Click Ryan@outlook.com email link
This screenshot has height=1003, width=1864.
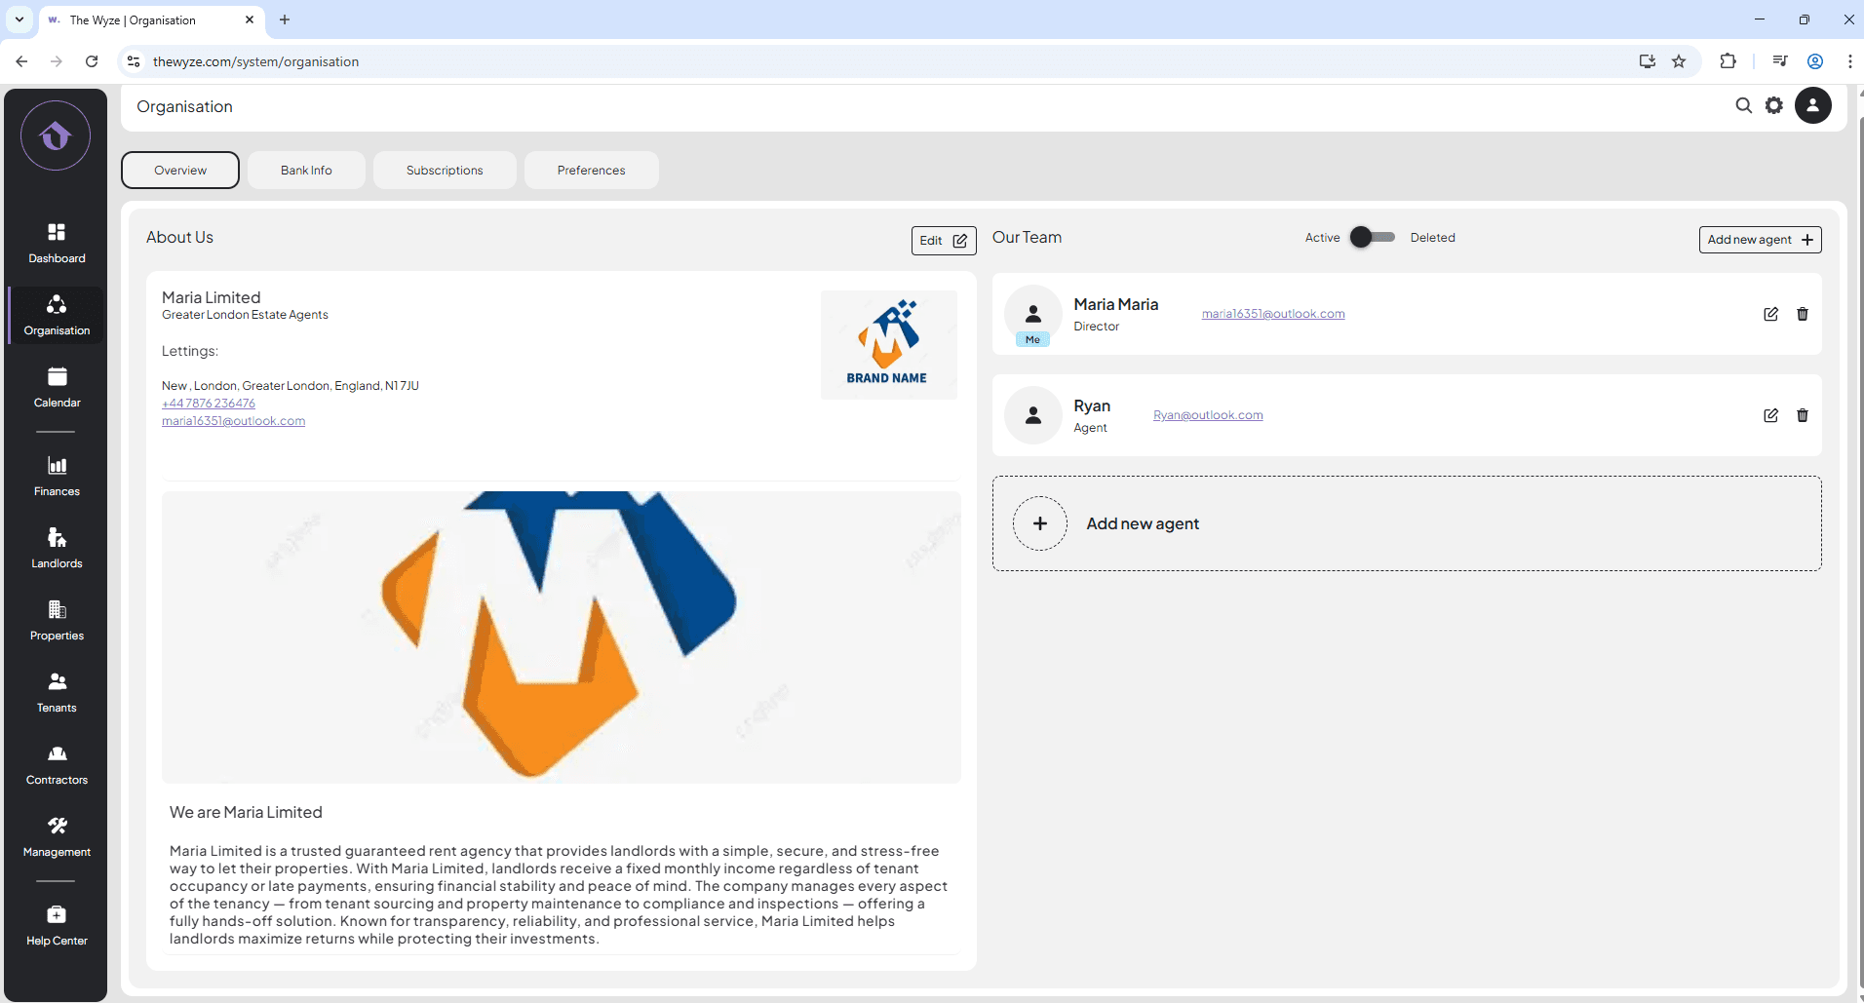click(1208, 415)
